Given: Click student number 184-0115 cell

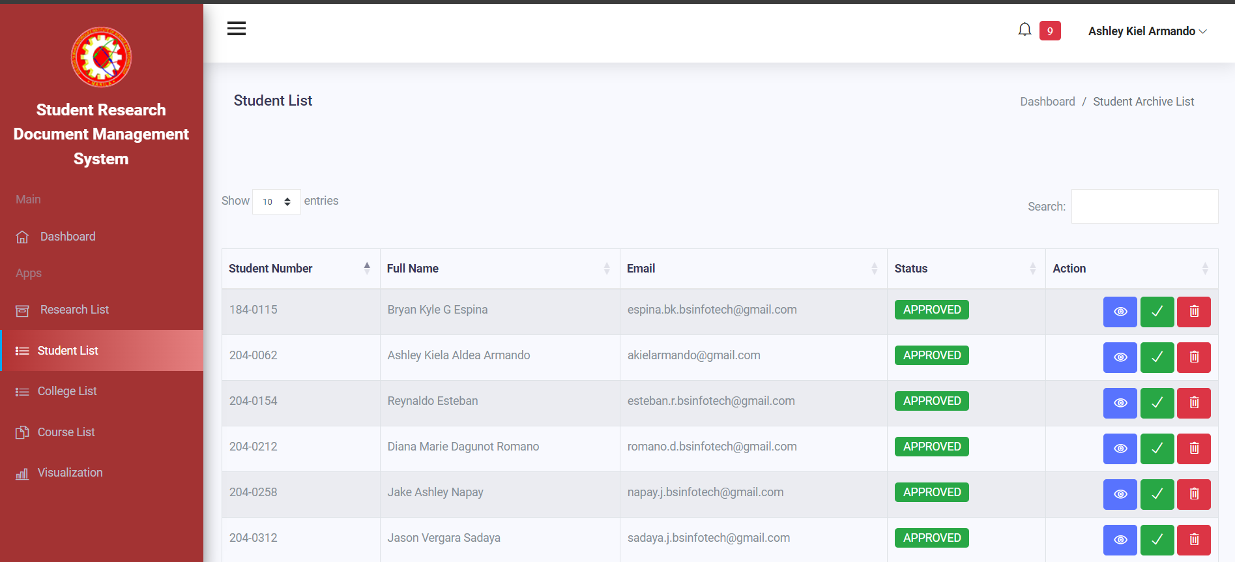Looking at the screenshot, I should [x=301, y=312].
